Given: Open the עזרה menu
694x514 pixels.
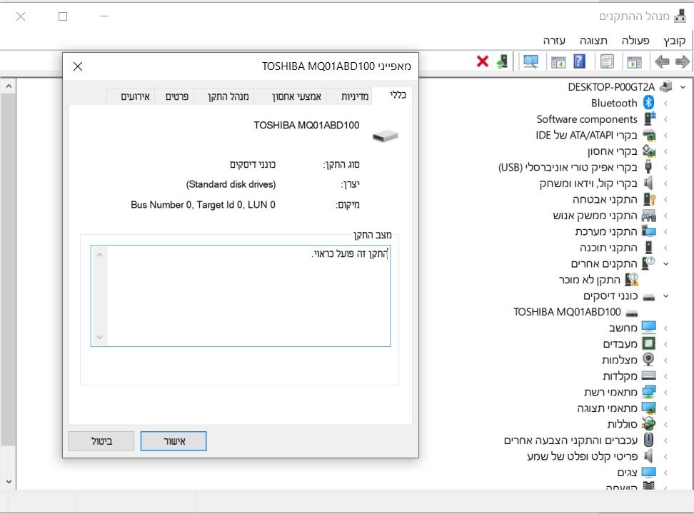Looking at the screenshot, I should coord(554,41).
